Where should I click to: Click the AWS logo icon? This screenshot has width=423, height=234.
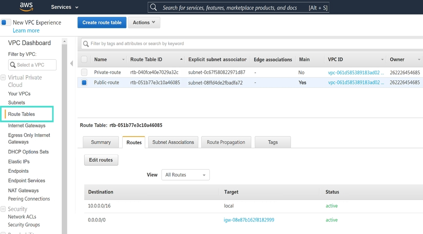click(26, 7)
